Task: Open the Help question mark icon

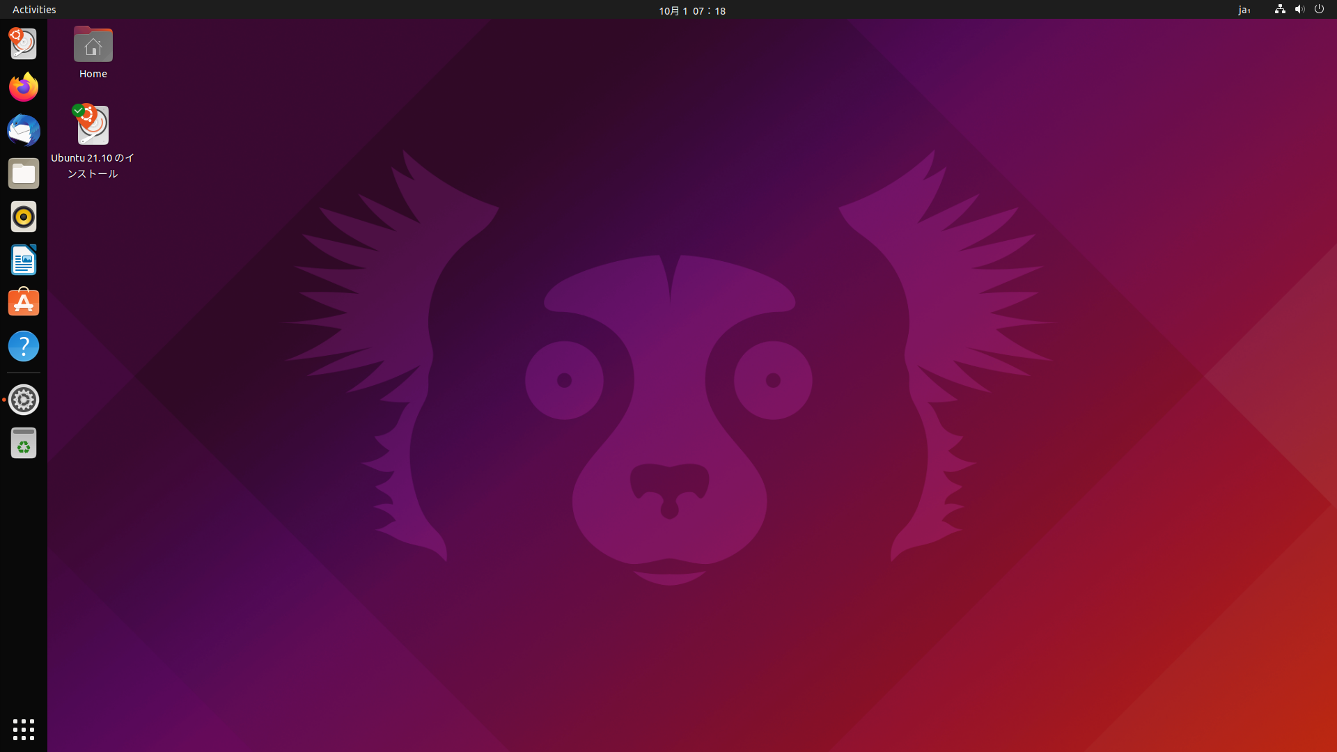Action: click(24, 346)
